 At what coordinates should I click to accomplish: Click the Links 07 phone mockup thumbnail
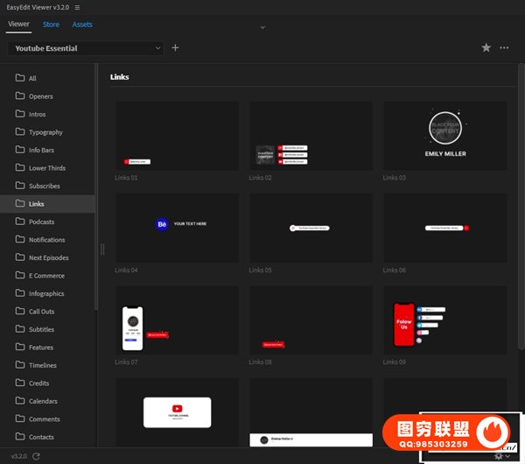[177, 320]
